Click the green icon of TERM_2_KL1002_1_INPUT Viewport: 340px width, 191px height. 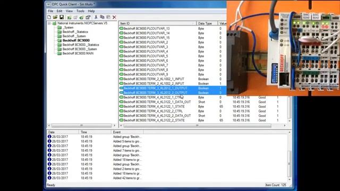click(x=122, y=79)
